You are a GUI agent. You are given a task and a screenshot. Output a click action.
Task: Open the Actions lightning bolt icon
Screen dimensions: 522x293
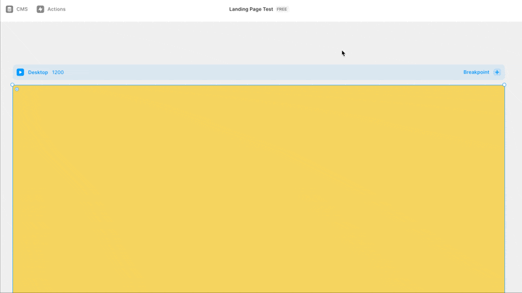[x=40, y=9]
